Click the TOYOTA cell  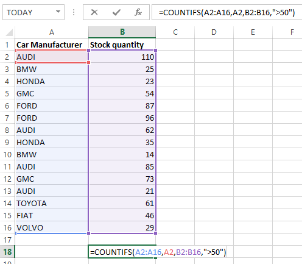tap(52, 203)
